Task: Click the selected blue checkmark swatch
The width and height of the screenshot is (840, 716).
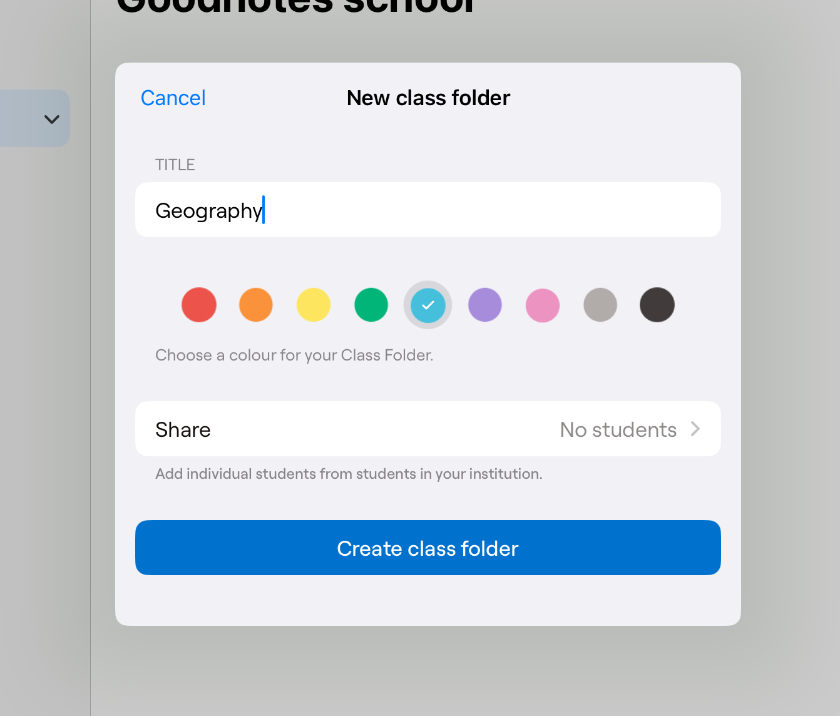Action: pos(428,305)
